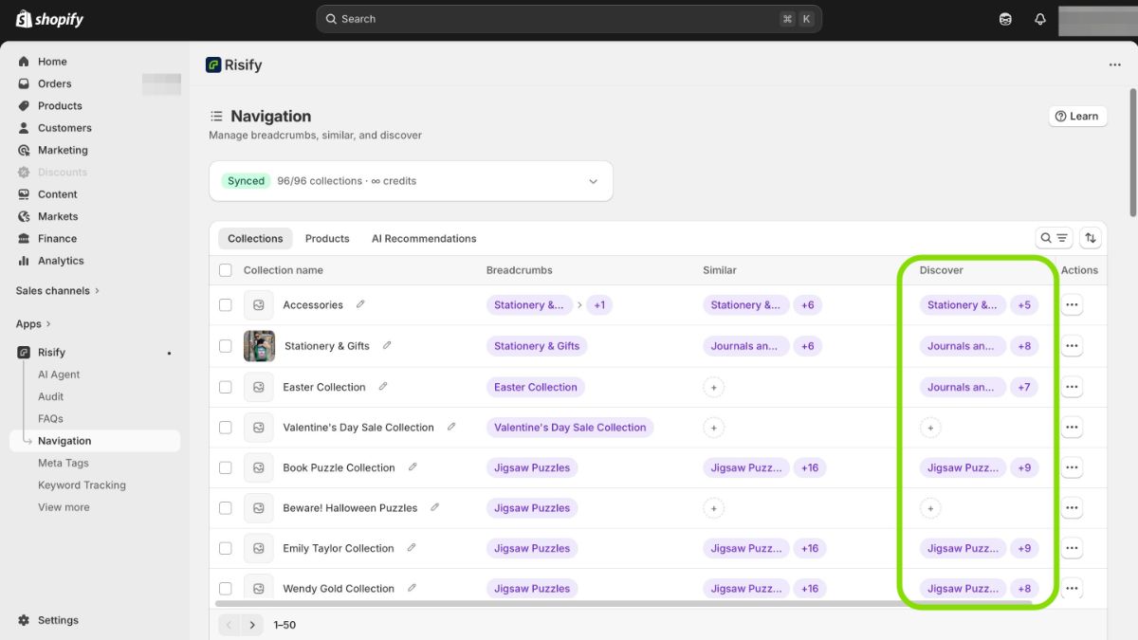Click the sort collections icon
This screenshot has width=1138, height=640.
(x=1091, y=238)
